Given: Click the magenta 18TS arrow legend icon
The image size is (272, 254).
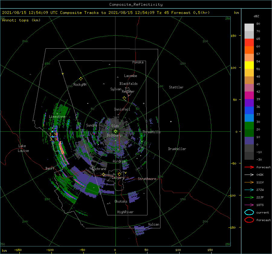Looking at the screenshot, I should pos(249,205).
